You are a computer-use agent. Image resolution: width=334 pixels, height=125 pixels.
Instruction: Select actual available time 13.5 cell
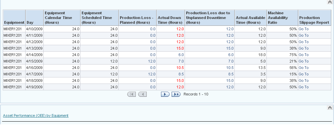pyautogui.click(x=250, y=68)
